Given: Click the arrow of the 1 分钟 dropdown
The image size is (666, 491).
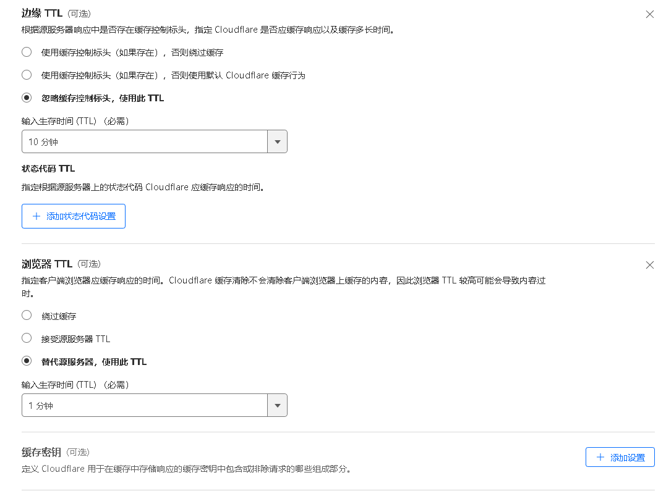Looking at the screenshot, I should pos(277,405).
